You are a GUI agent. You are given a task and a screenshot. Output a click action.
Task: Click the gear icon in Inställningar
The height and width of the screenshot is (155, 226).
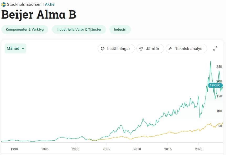[x=103, y=49]
